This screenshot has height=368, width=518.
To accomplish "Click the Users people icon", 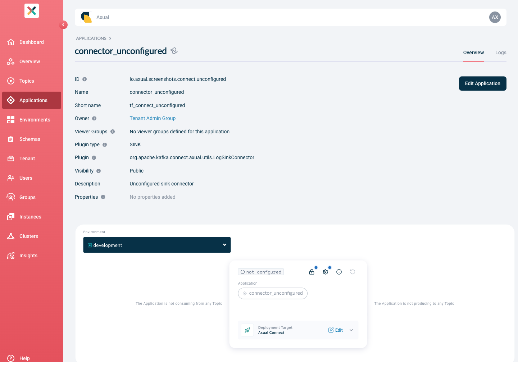I will (11, 178).
